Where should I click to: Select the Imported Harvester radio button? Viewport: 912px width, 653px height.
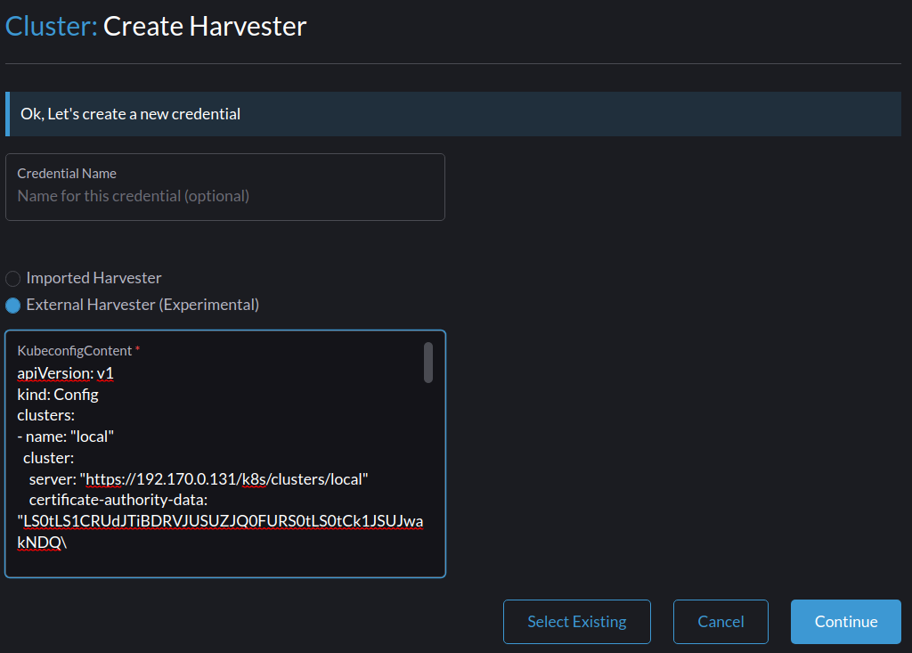[12, 278]
